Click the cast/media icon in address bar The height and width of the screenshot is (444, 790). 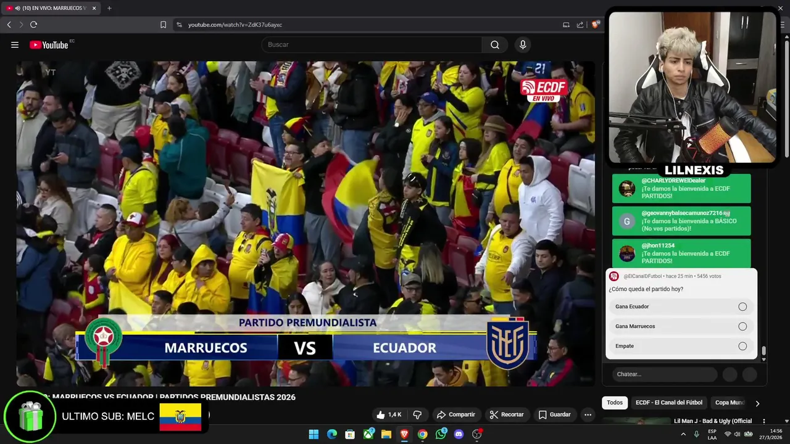tap(566, 25)
